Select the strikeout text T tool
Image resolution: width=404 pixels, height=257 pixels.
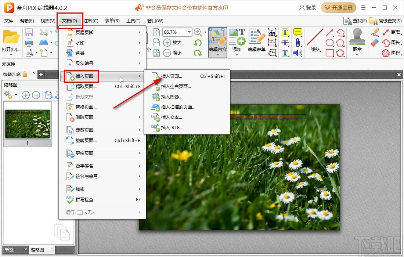click(x=285, y=43)
